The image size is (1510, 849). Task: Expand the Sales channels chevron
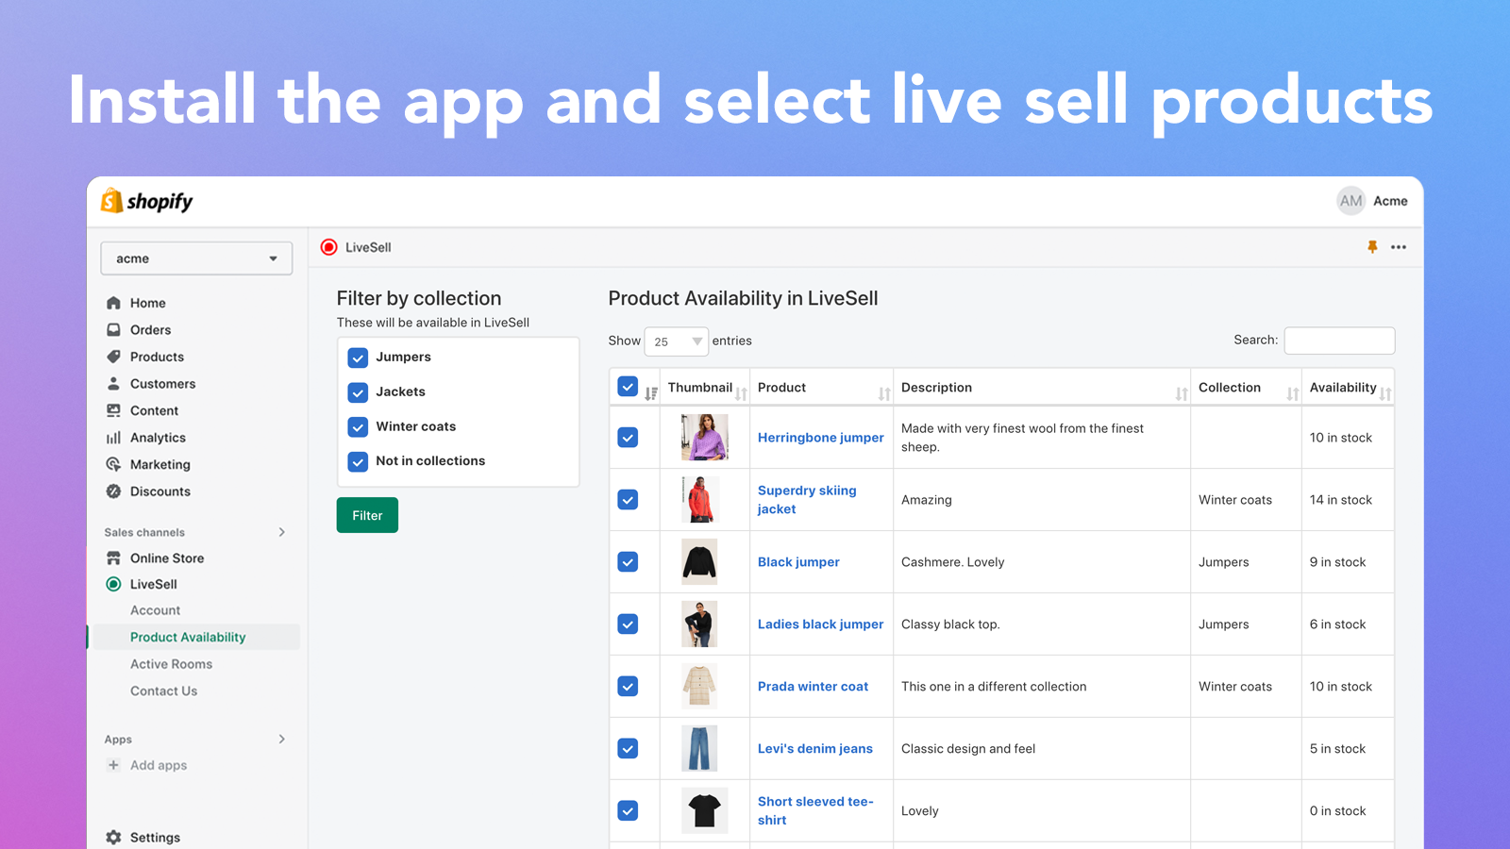click(x=281, y=532)
